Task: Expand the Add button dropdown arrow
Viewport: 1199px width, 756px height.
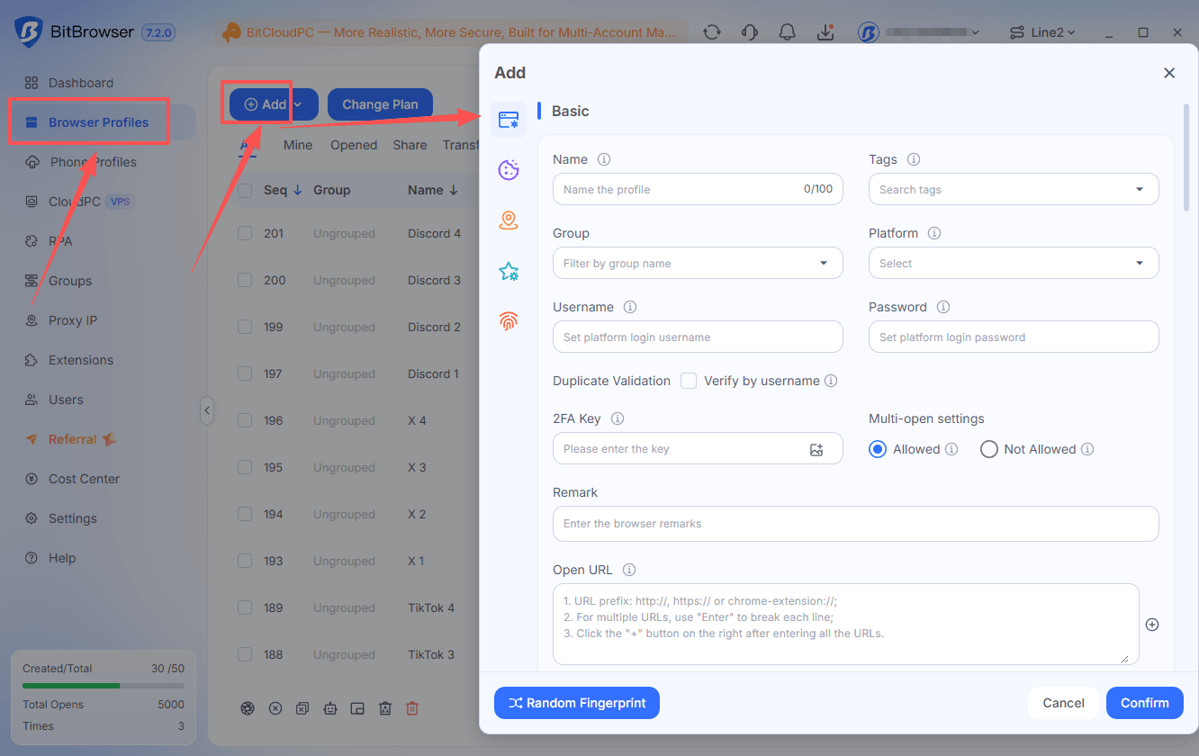Action: pyautogui.click(x=298, y=104)
